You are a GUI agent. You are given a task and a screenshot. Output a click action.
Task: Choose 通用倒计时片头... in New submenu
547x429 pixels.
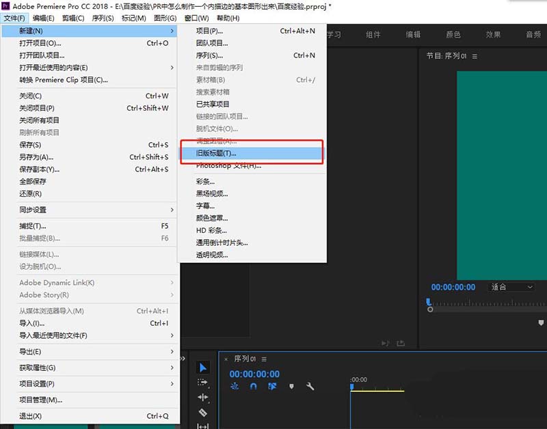pyautogui.click(x=252, y=243)
